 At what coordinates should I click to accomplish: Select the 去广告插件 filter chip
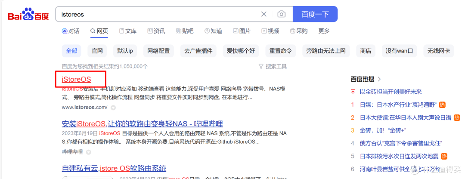(198, 51)
